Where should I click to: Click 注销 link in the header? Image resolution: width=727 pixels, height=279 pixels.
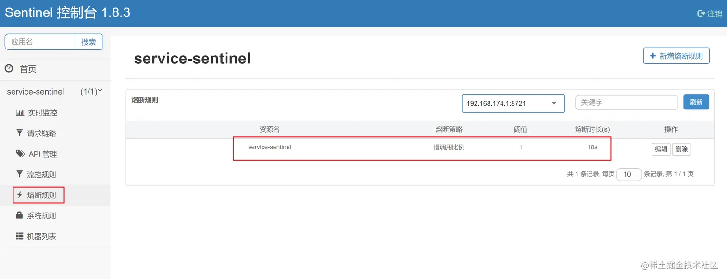[x=714, y=14]
